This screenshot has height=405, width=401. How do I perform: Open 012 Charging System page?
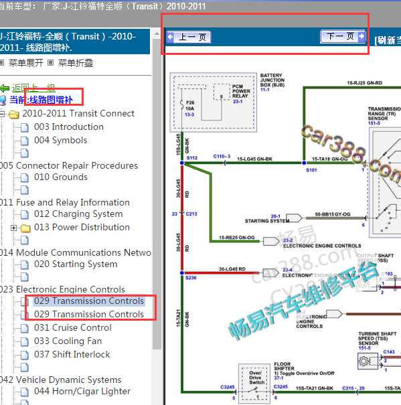(x=78, y=214)
